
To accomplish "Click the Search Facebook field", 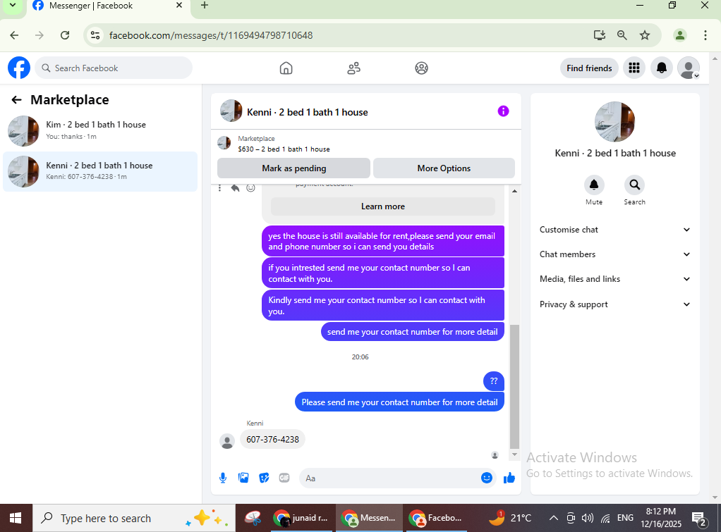I will pyautogui.click(x=114, y=68).
